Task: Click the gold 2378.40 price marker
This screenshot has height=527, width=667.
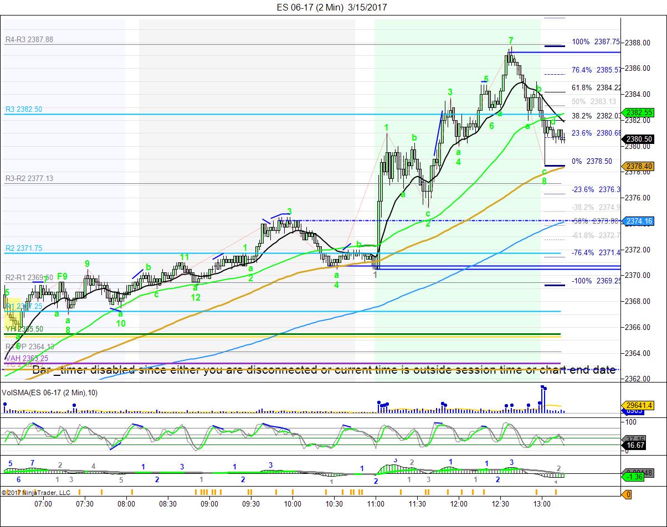Action: coord(638,166)
